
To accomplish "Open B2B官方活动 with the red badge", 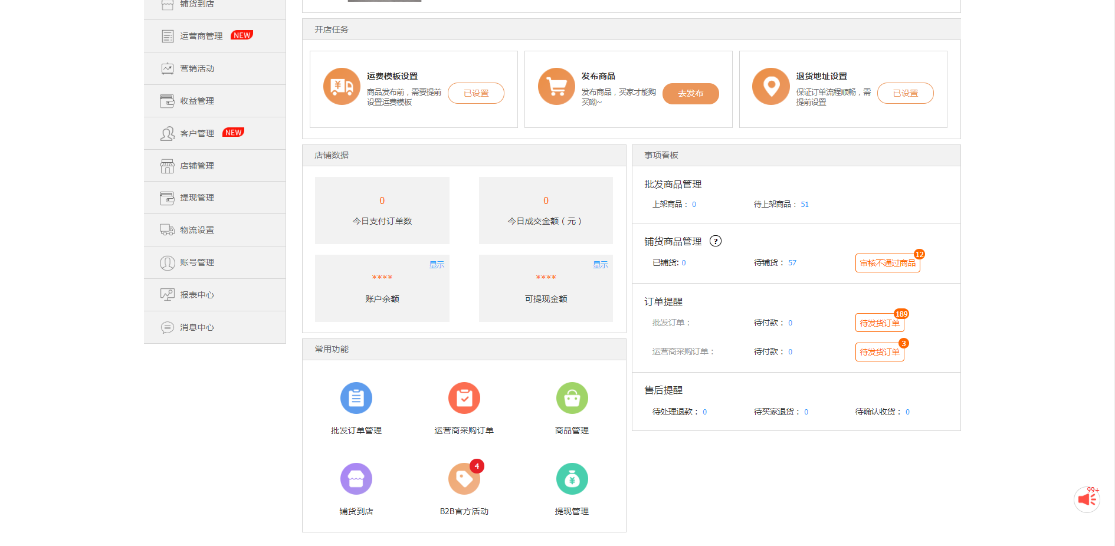I will [464, 478].
